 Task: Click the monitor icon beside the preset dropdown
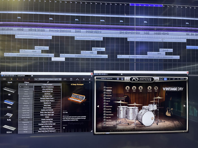122,79
